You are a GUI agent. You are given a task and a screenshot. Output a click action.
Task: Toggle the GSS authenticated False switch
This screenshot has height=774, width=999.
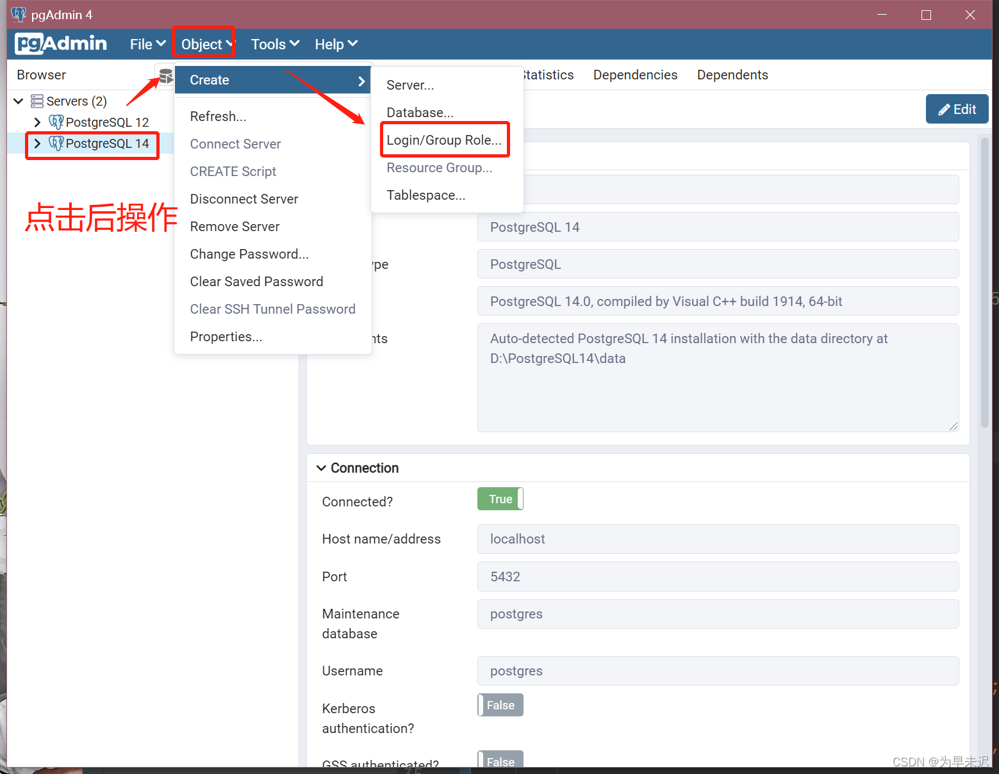click(x=500, y=759)
